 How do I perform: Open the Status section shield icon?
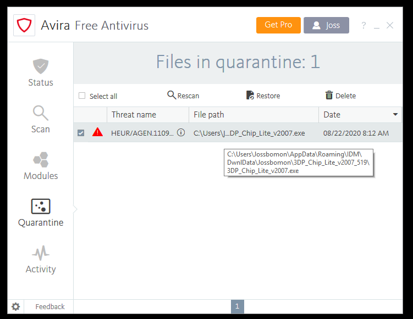[41, 66]
